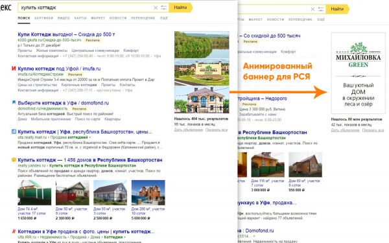Open the 950 000 ₽ listing photo in the right window
The image size is (389, 243).
tap(305, 165)
